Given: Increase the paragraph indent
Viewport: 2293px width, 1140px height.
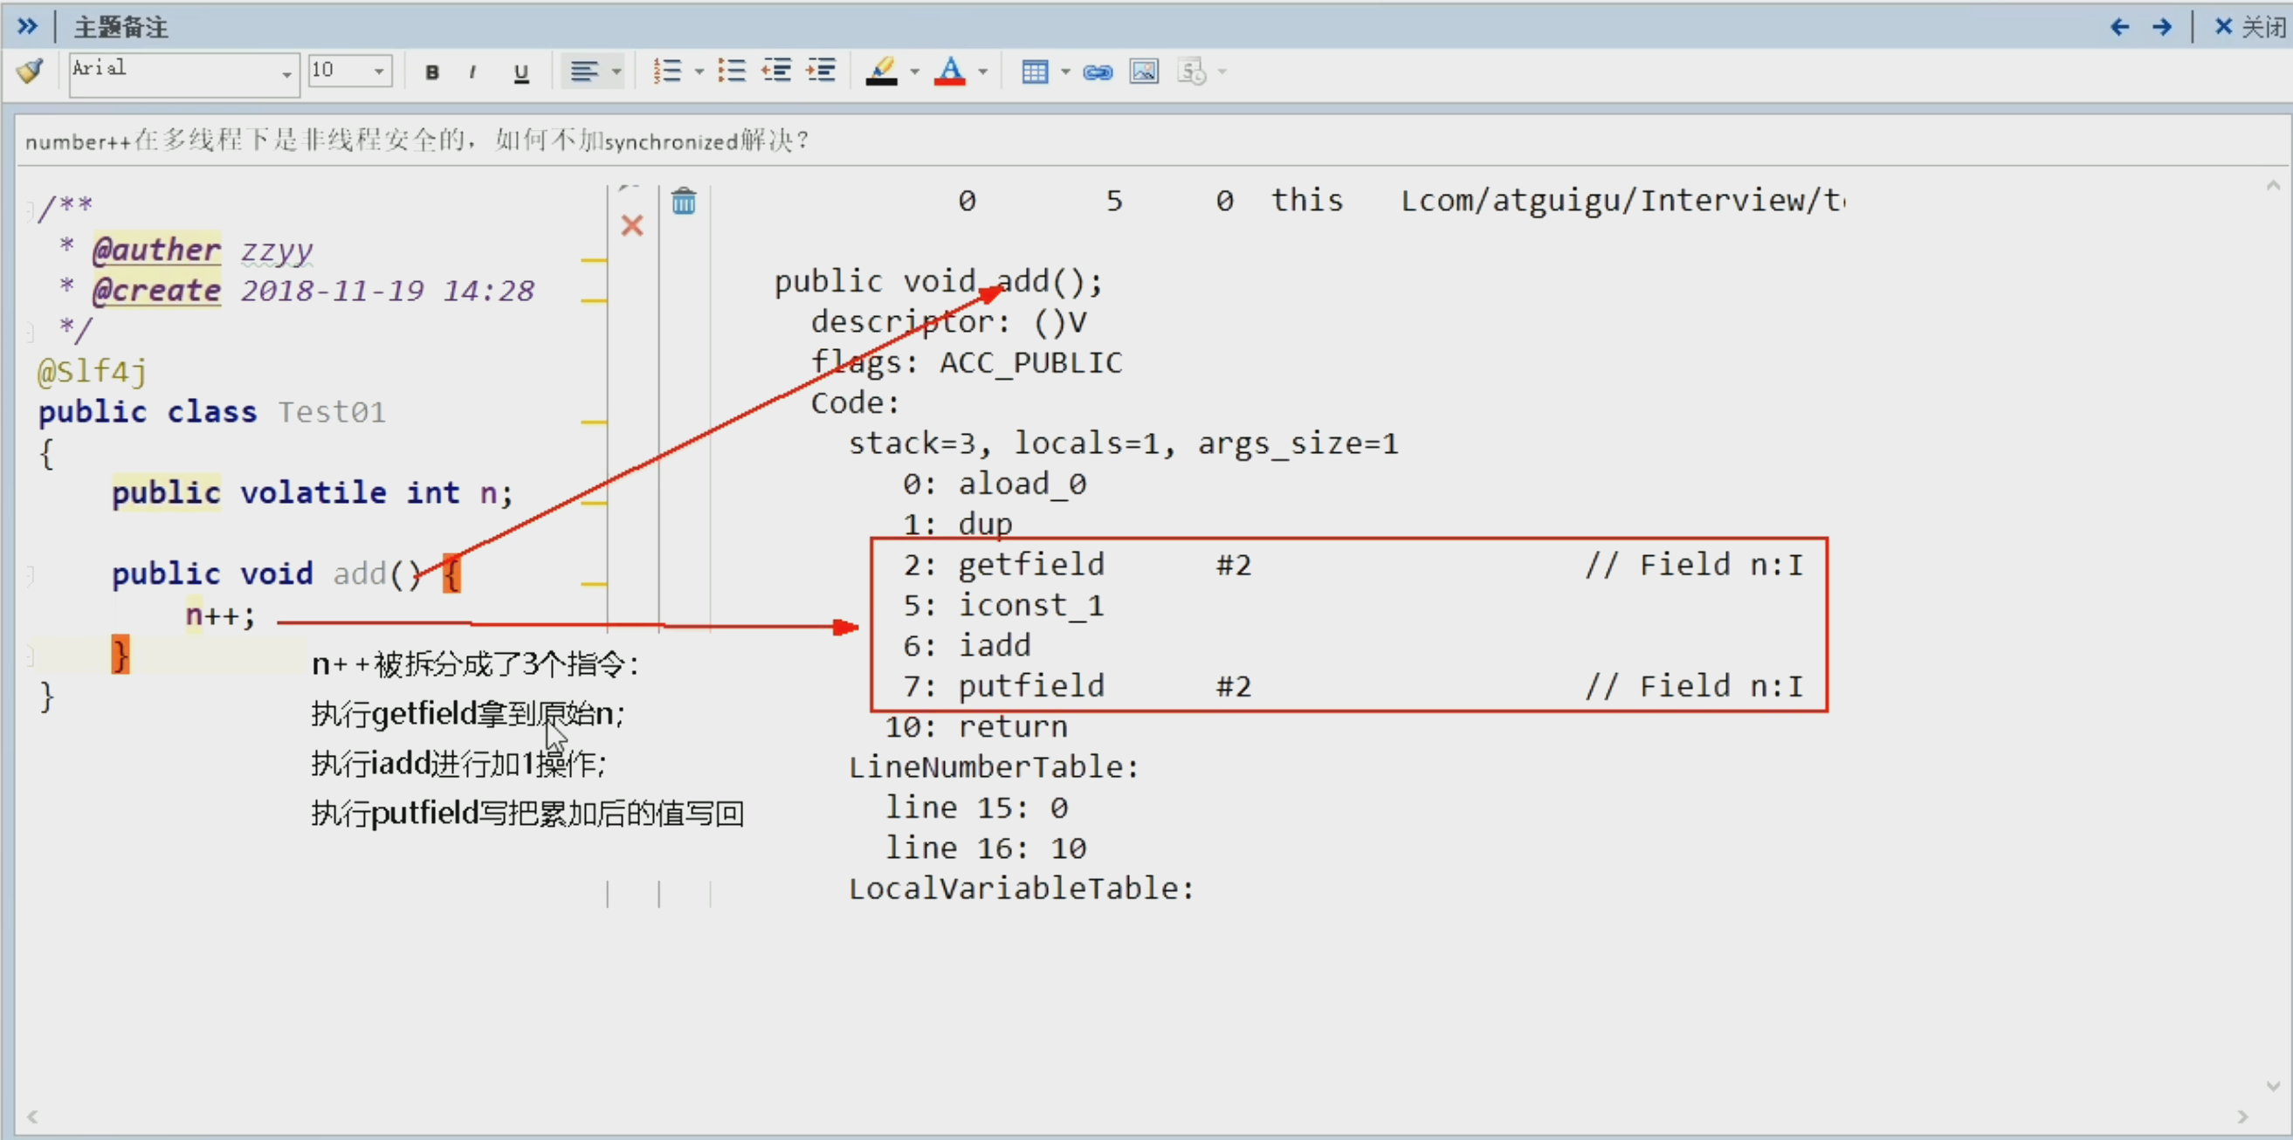Looking at the screenshot, I should (x=821, y=72).
